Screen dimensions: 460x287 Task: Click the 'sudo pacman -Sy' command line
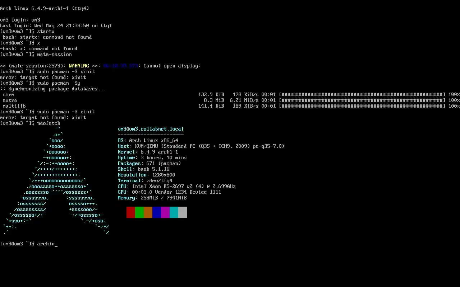click(x=40, y=83)
